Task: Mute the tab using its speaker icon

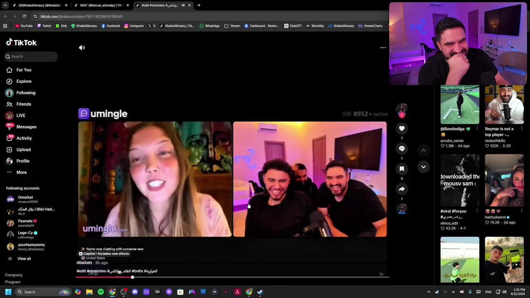Action: [183, 5]
